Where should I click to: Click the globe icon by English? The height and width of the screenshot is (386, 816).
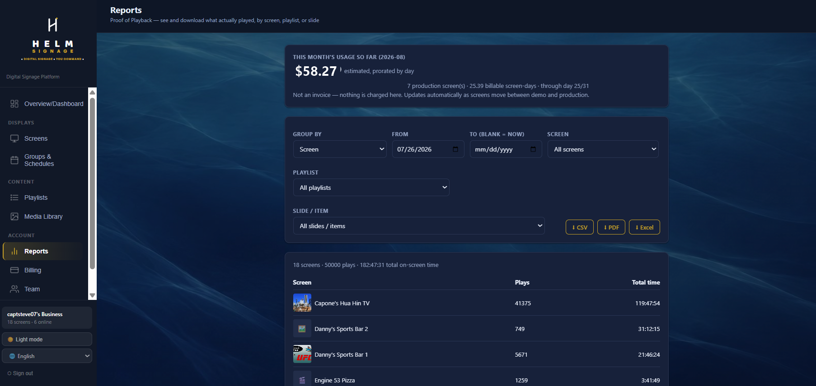(12, 356)
